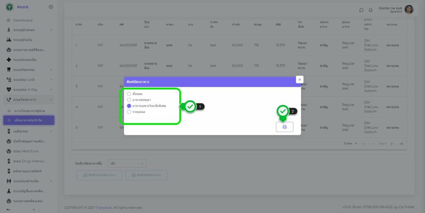Image resolution: width=425 pixels, height=213 pixels.
Task: Click ระบบห้องฉุกเฉิน emergency cross icon
Action: 9,59
